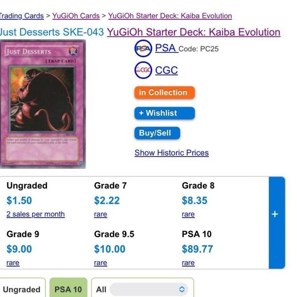Show Historic Prices link
The width and height of the screenshot is (297, 297).
[171, 153]
